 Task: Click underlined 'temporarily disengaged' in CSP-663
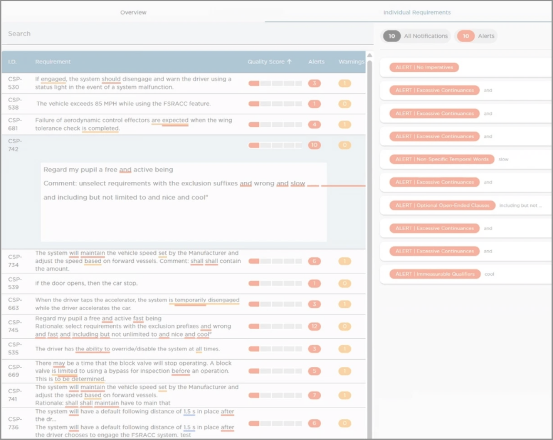tap(207, 300)
